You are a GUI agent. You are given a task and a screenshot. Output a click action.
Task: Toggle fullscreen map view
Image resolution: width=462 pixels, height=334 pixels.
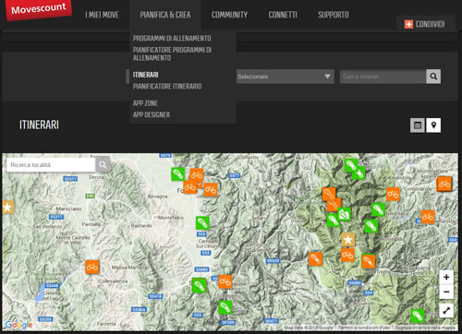pos(446,310)
